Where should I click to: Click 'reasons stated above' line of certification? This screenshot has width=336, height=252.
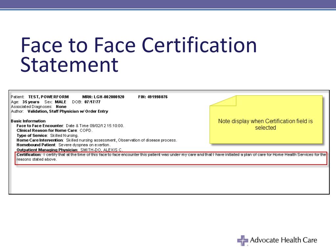tap(36, 159)
